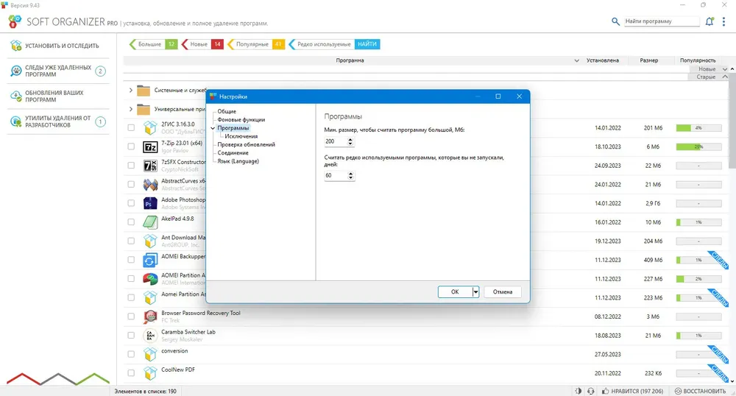Click the 7-Zip program icon

150,147
